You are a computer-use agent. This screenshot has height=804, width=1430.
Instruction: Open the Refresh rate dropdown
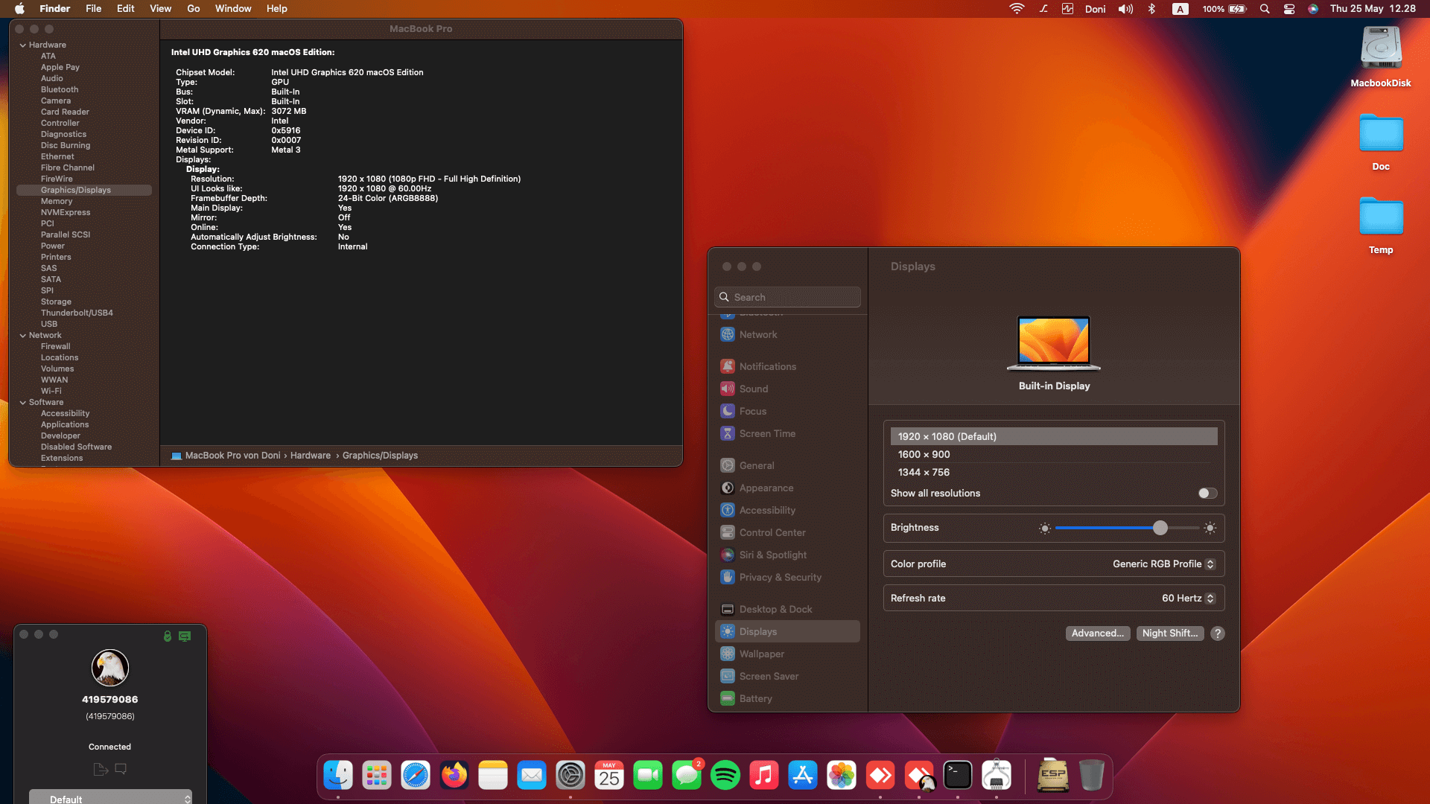[x=1189, y=599]
